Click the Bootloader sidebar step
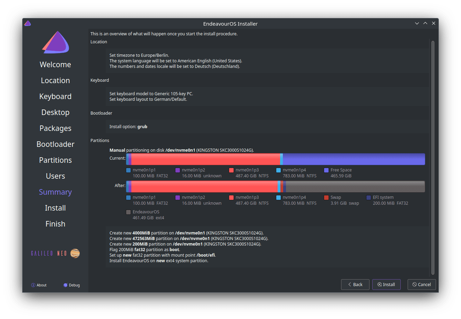The height and width of the screenshot is (319, 461). [x=55, y=144]
